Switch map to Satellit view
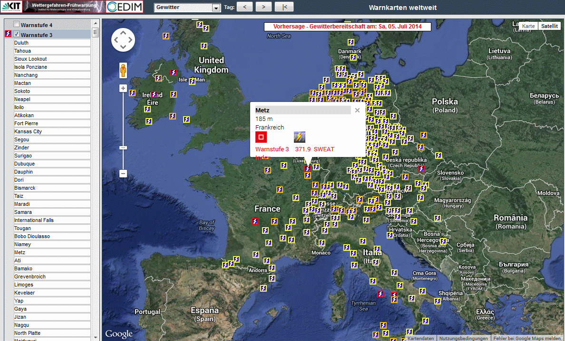This screenshot has height=341, width=565. [x=549, y=26]
